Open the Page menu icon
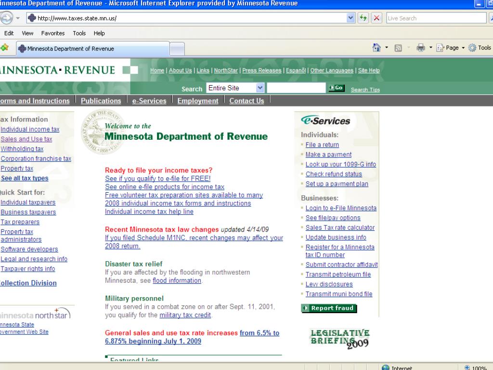Viewport: 493px width, 370px height. pyautogui.click(x=440, y=48)
